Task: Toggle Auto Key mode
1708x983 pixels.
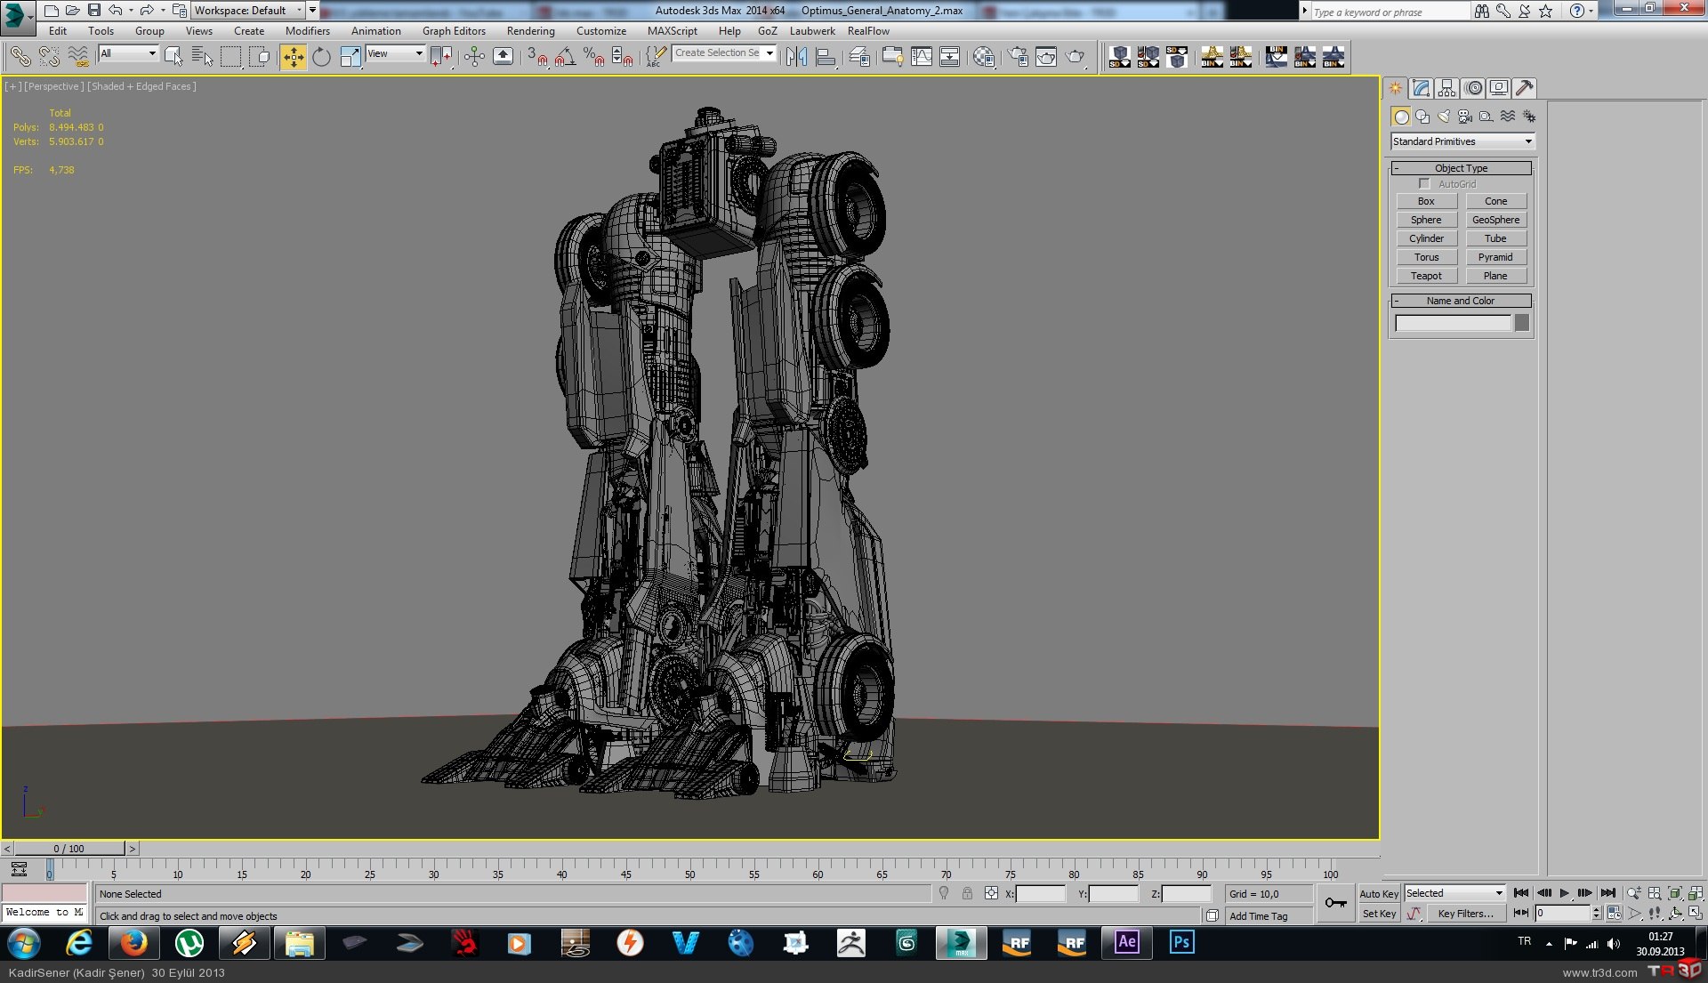Action: 1379,894
